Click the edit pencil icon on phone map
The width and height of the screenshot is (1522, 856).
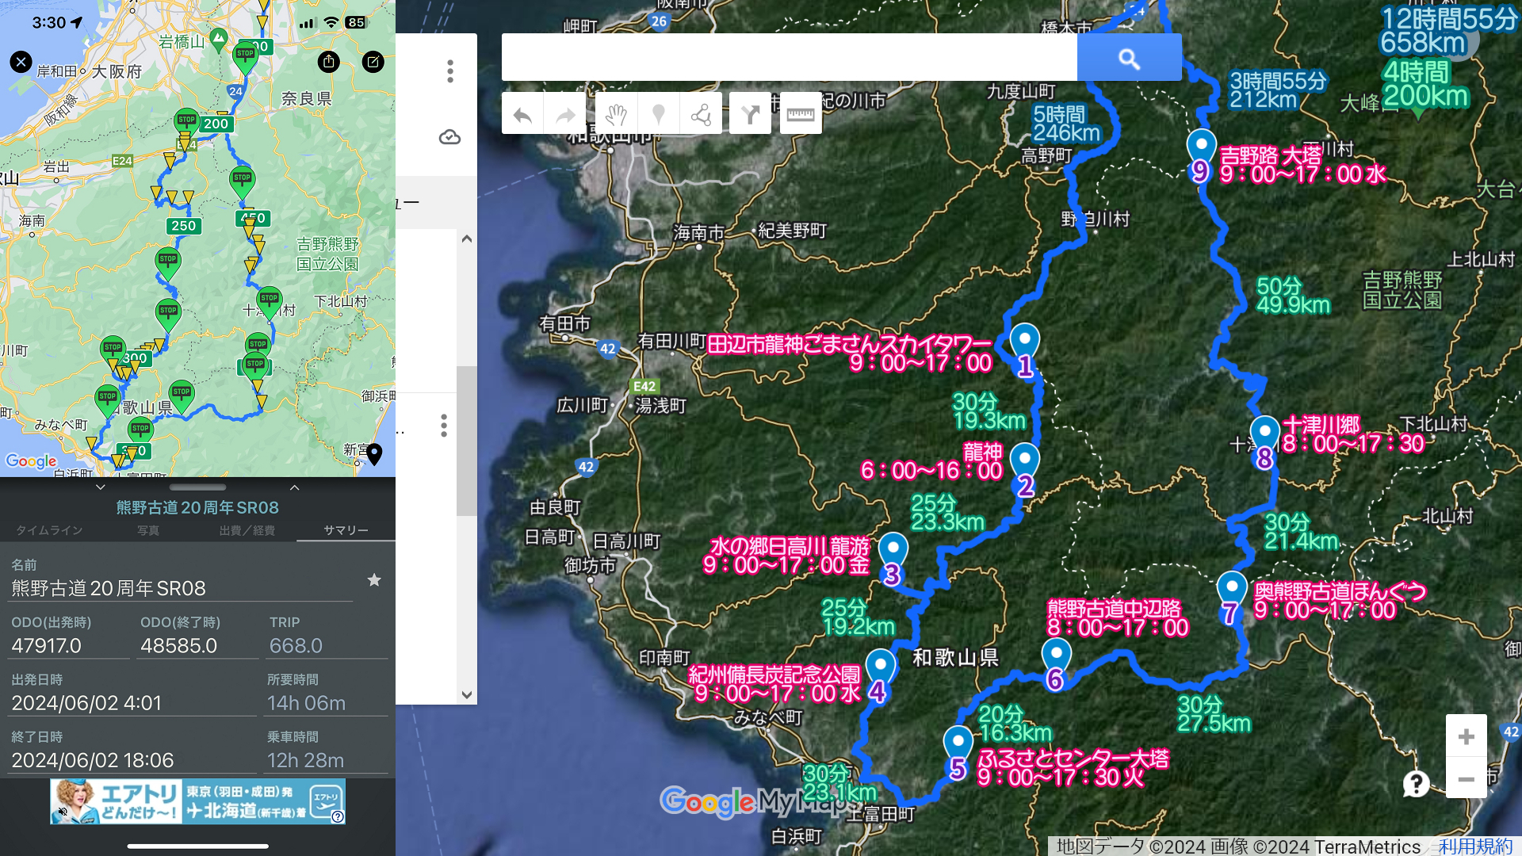[373, 62]
